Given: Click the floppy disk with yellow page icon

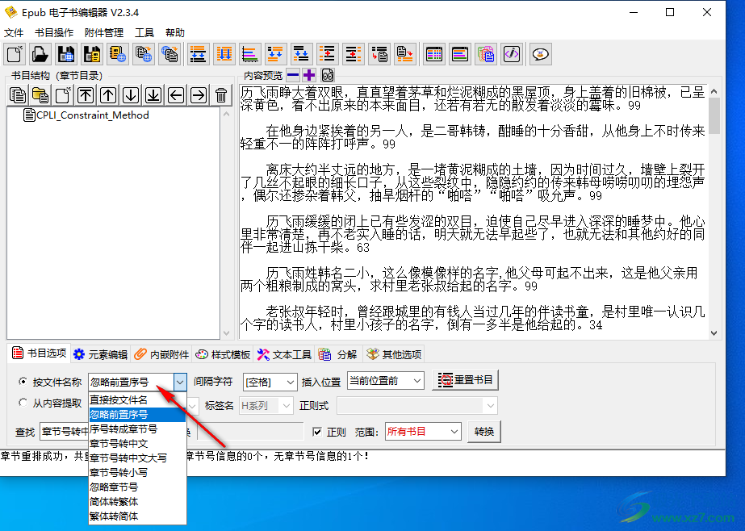Looking at the screenshot, I should pyautogui.click(x=92, y=54).
